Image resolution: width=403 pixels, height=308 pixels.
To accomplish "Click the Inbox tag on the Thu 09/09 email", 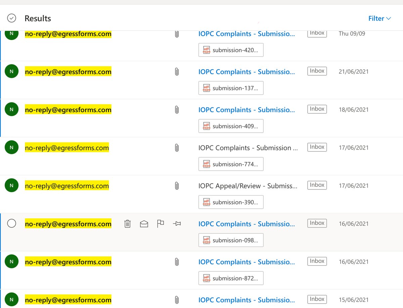I will 317,33.
